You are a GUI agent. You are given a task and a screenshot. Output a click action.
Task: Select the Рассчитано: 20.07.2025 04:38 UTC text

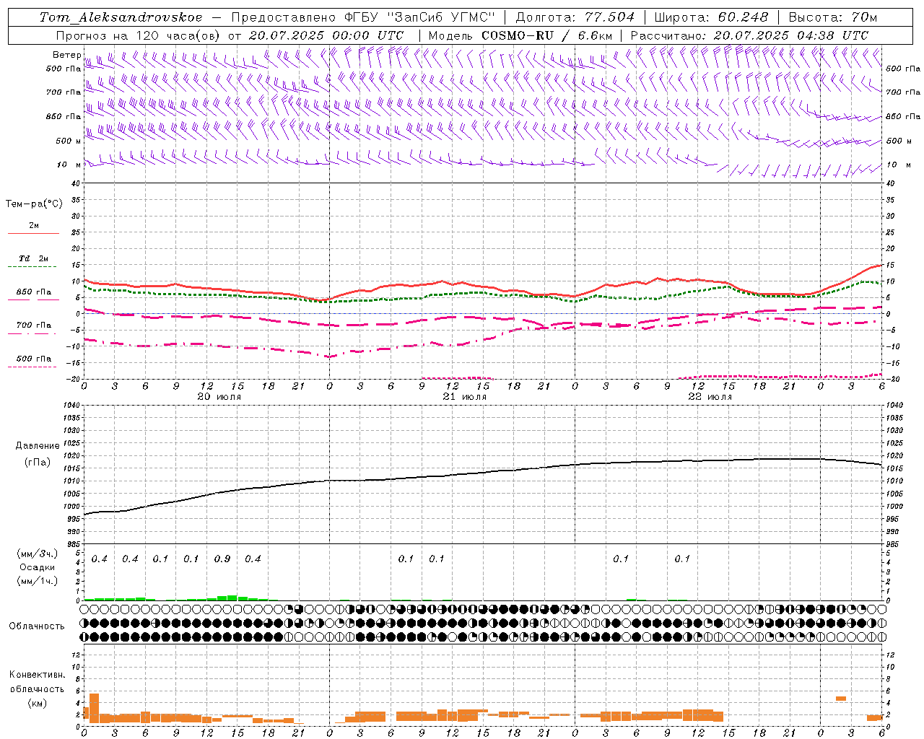coord(749,35)
